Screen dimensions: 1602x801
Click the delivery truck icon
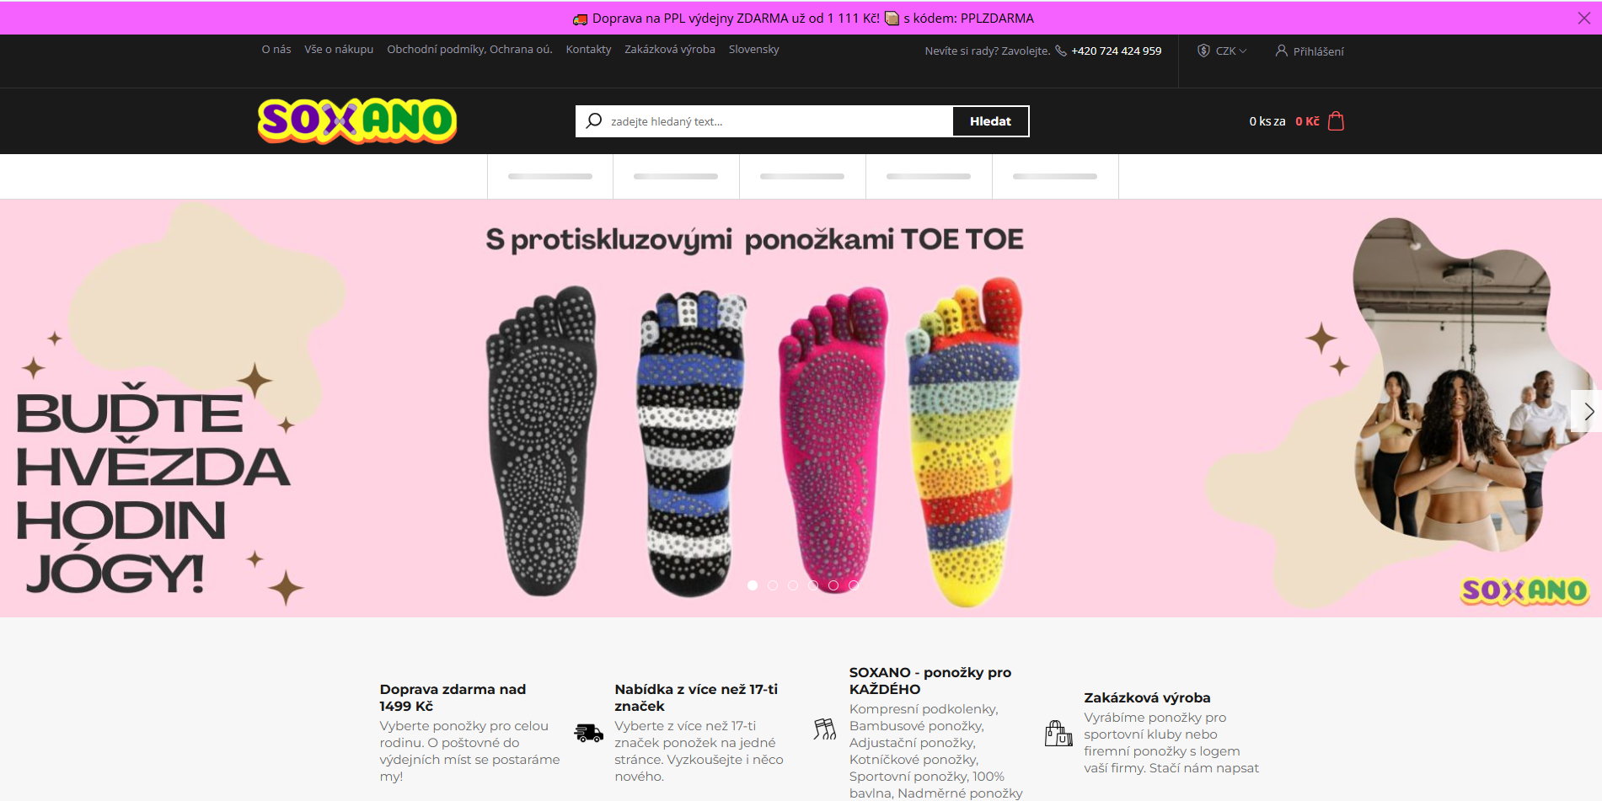tap(588, 733)
